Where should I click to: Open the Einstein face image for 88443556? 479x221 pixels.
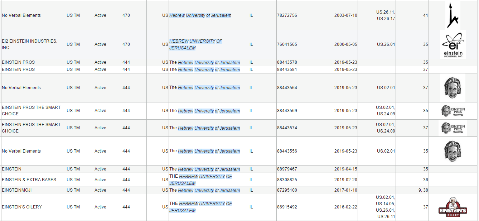[x=453, y=151]
